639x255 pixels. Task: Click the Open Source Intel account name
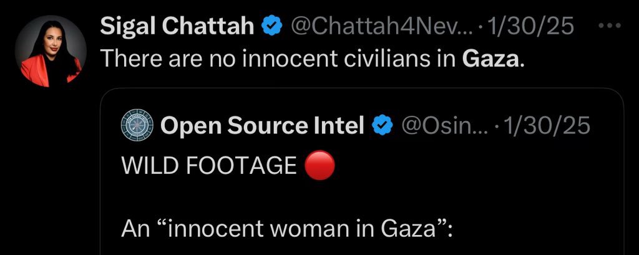pos(262,127)
